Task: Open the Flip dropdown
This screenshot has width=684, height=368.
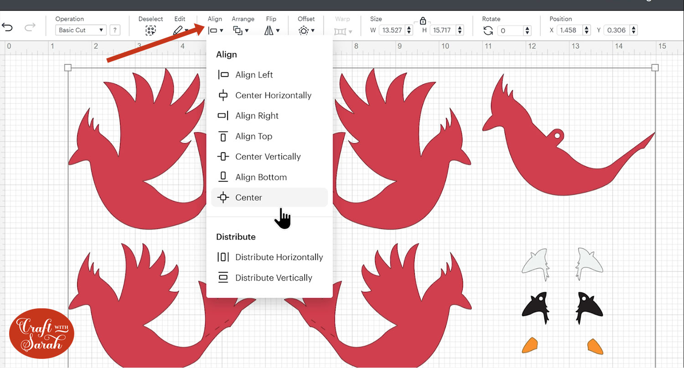Action: [x=272, y=31]
